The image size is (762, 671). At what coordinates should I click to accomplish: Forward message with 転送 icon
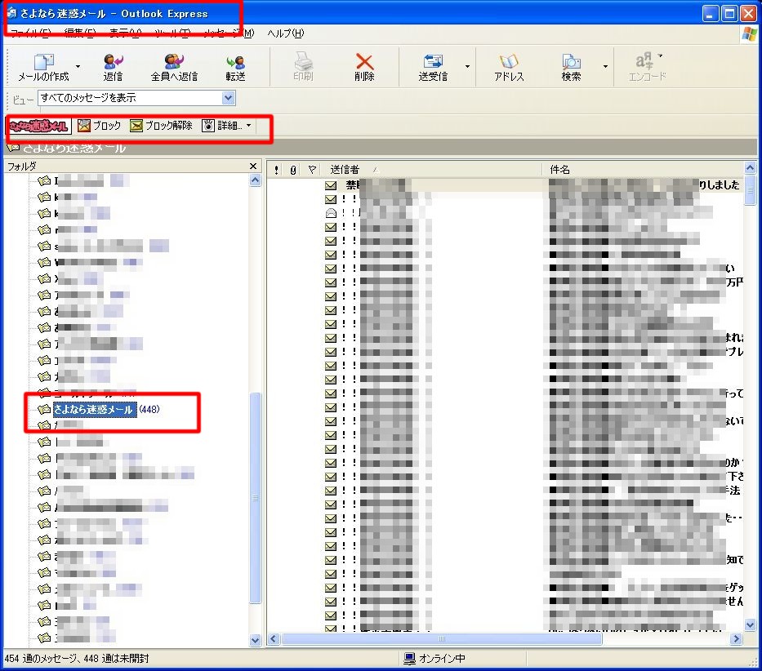235,67
